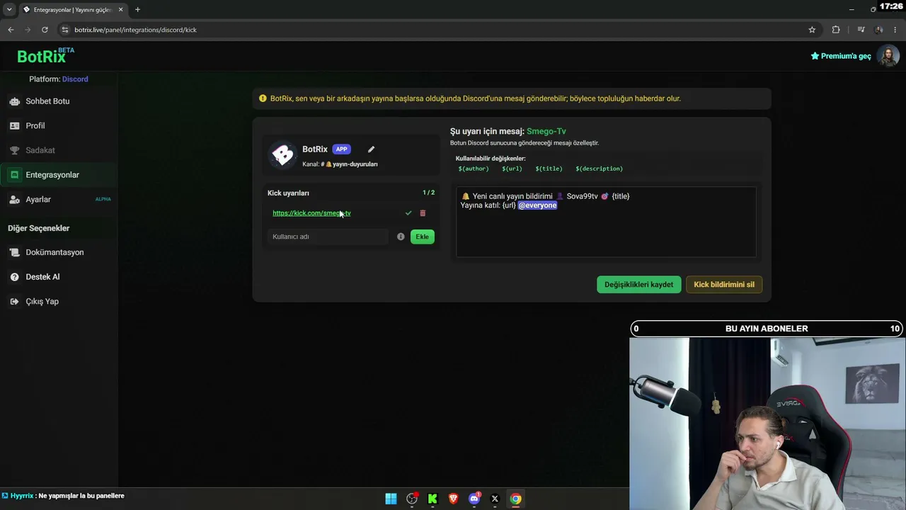This screenshot has width=906, height=510.
Task: Expand the tab search dropdown arrow
Action: coord(9,10)
